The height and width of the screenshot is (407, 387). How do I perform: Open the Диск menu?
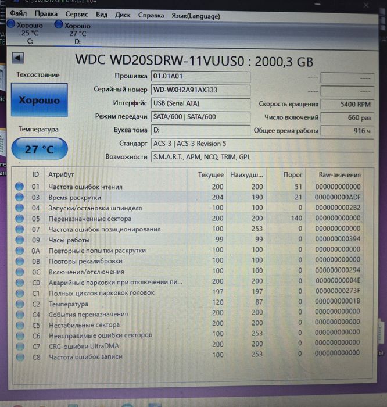[123, 15]
